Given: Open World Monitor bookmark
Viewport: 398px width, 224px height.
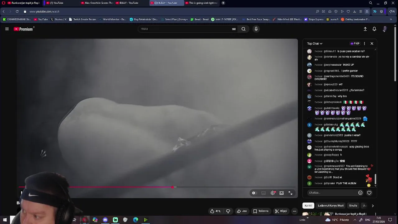Looking at the screenshot, I should coord(113,19).
